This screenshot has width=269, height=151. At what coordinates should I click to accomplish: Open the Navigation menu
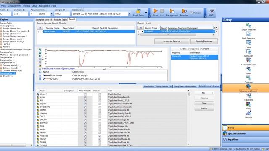[x=44, y=6]
